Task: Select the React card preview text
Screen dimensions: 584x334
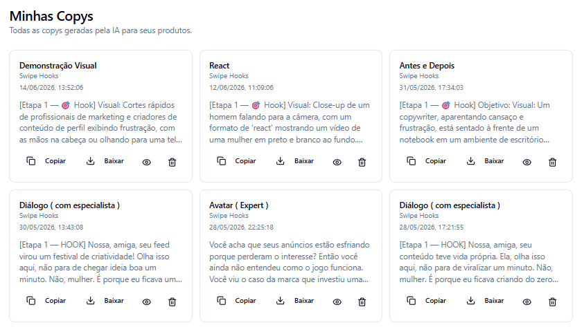Action: tap(290, 122)
